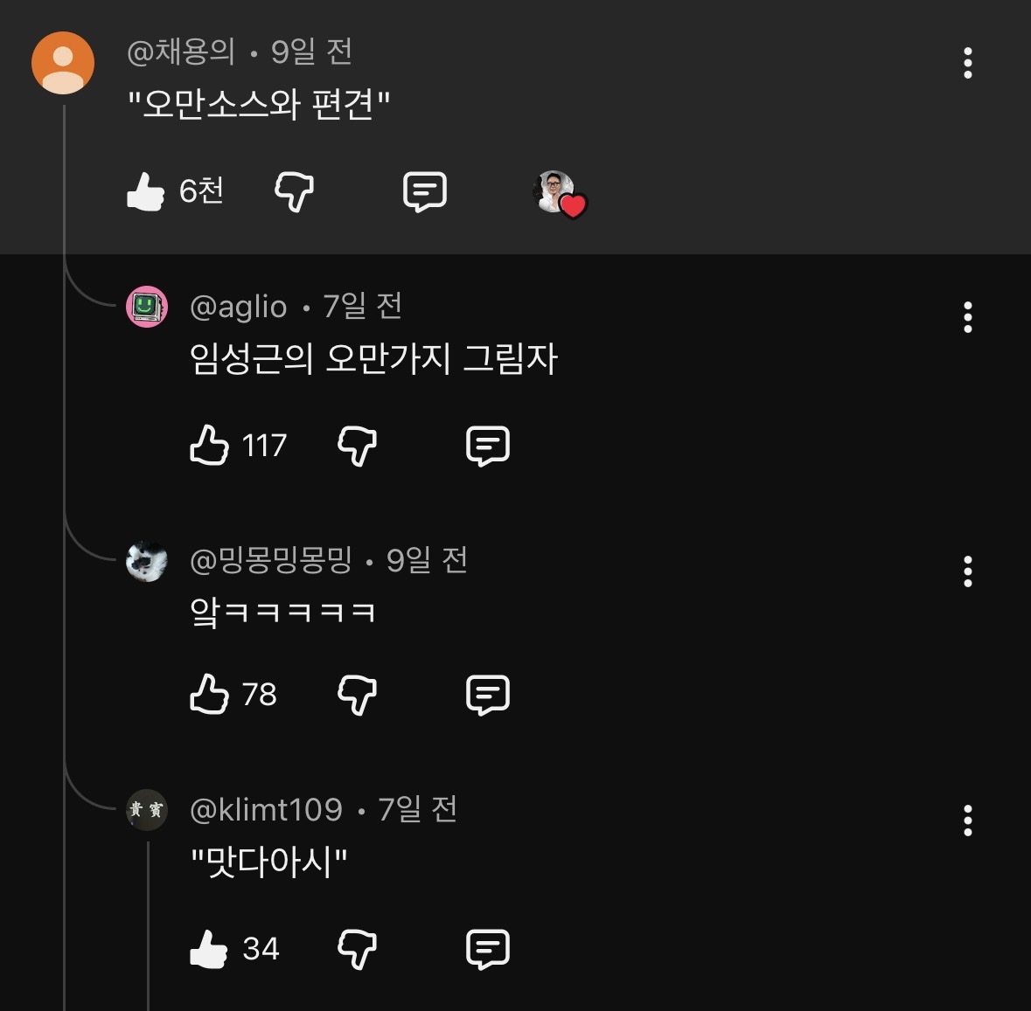Toggle dislike on @aglio's reply
Image resolution: width=1031 pixels, height=1011 pixels.
coord(357,446)
